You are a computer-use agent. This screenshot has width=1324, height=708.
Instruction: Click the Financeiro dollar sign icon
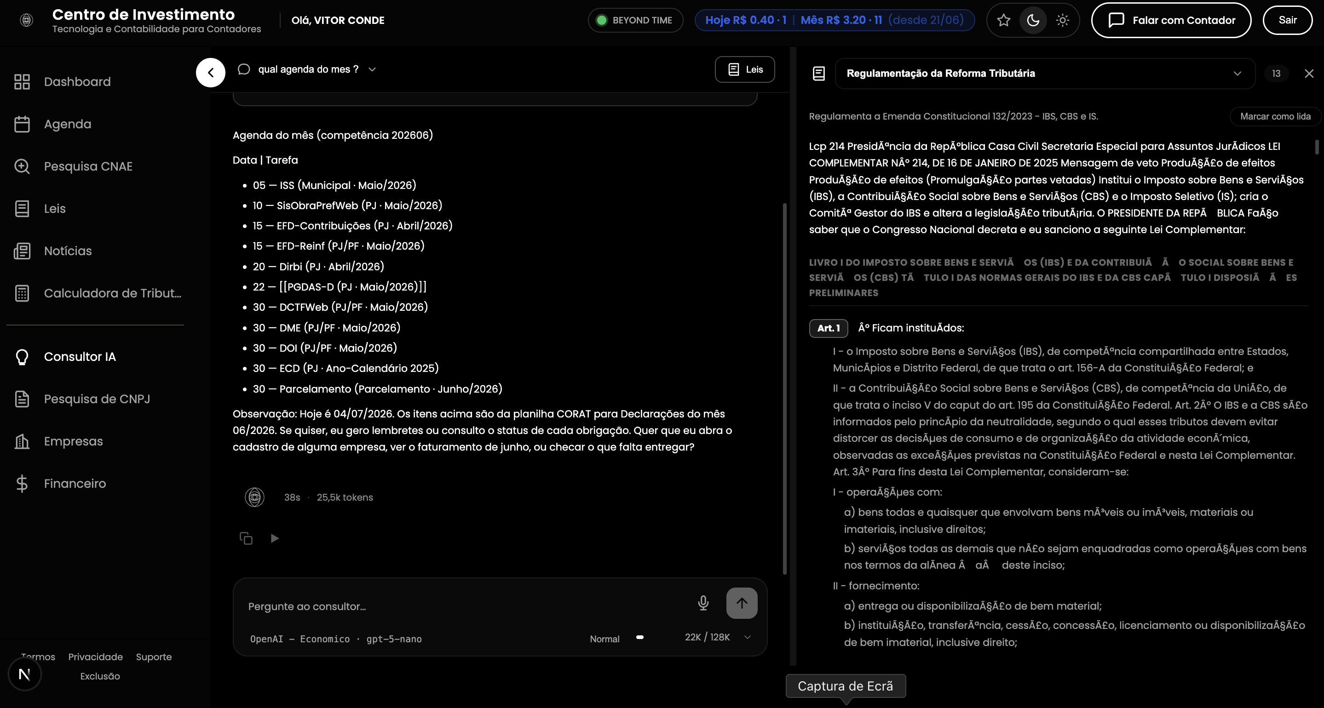(x=22, y=484)
